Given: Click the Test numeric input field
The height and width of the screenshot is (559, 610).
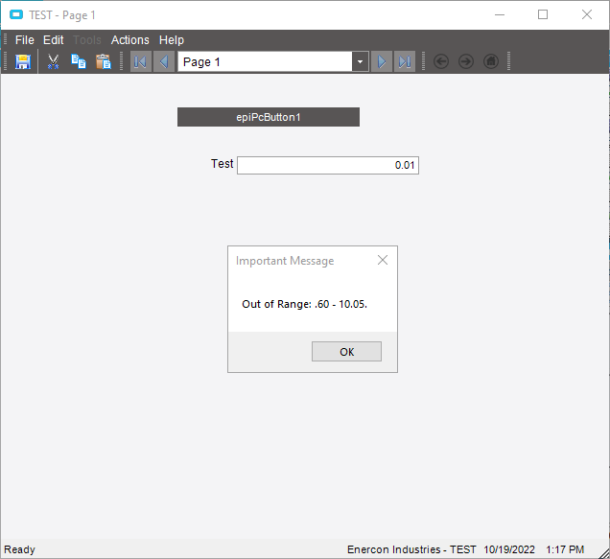Looking at the screenshot, I should coord(328,165).
